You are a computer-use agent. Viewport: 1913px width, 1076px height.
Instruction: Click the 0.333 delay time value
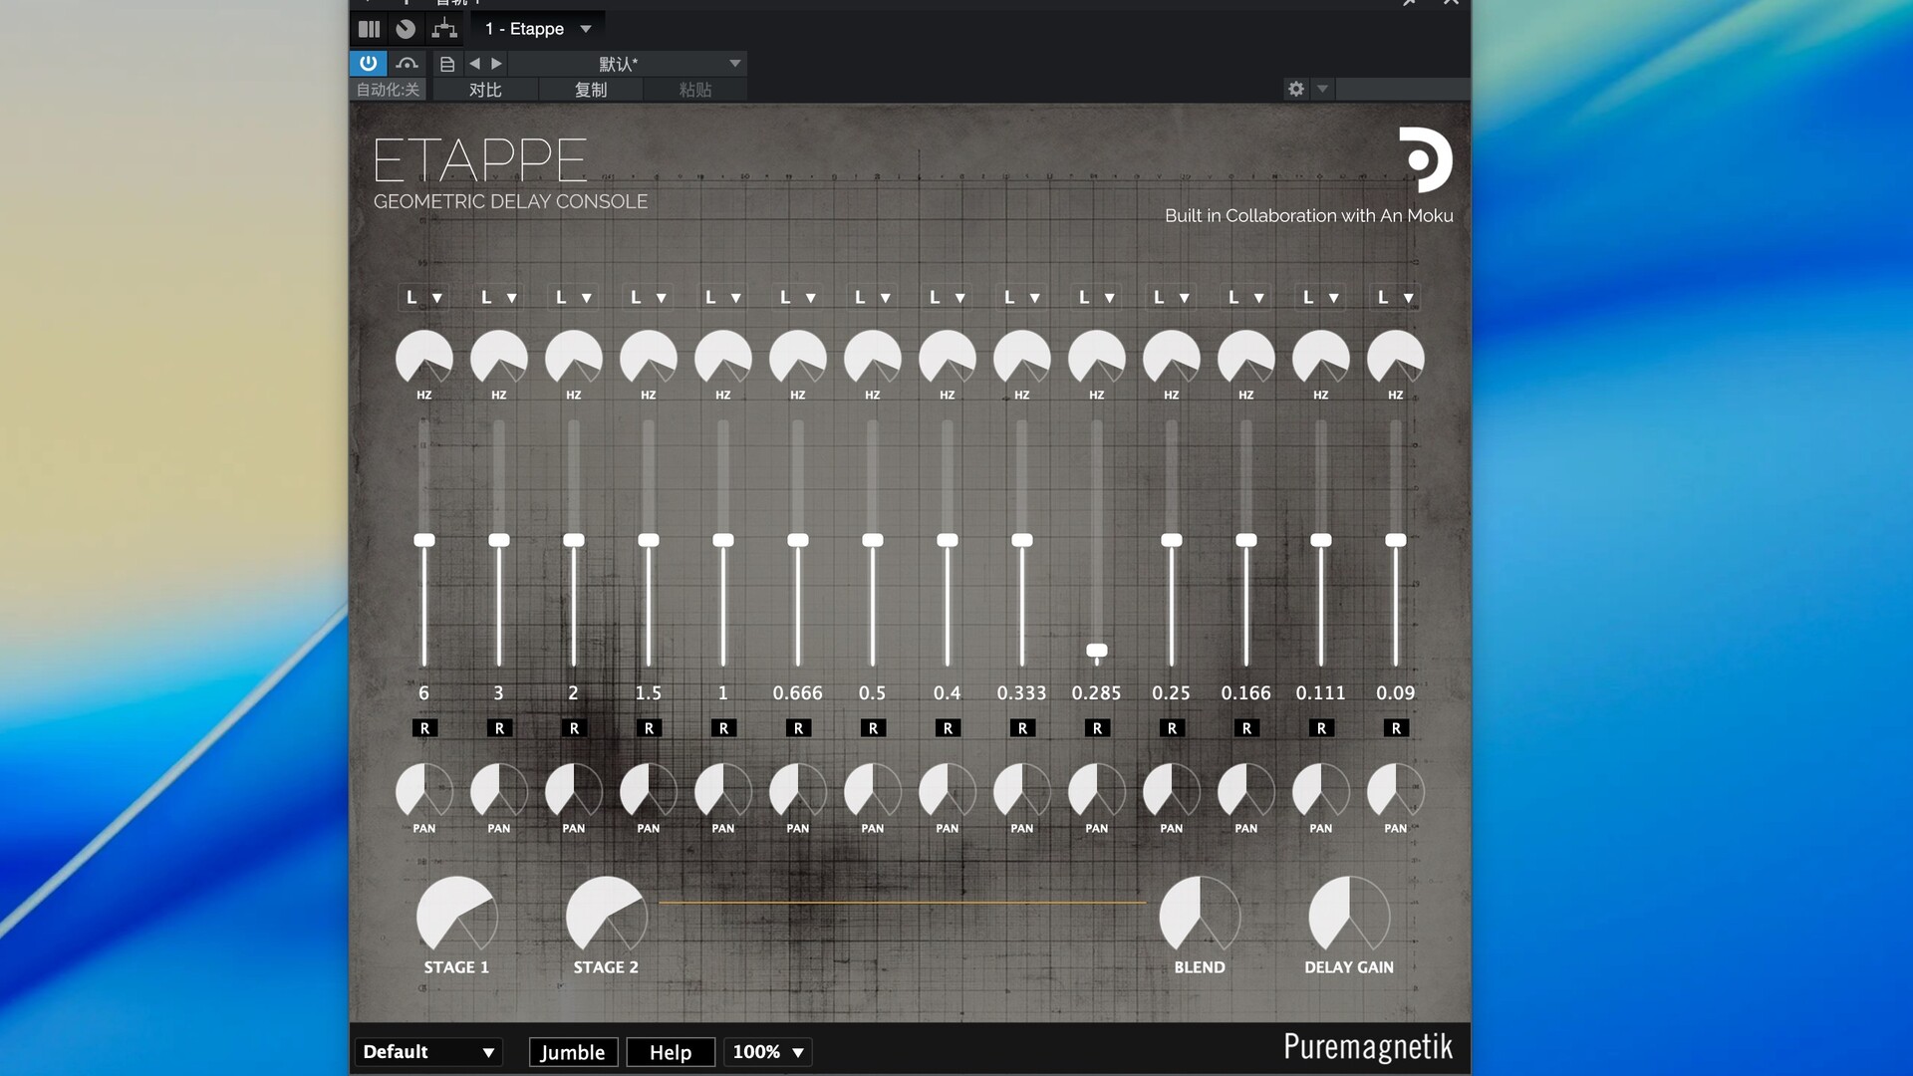(1022, 692)
